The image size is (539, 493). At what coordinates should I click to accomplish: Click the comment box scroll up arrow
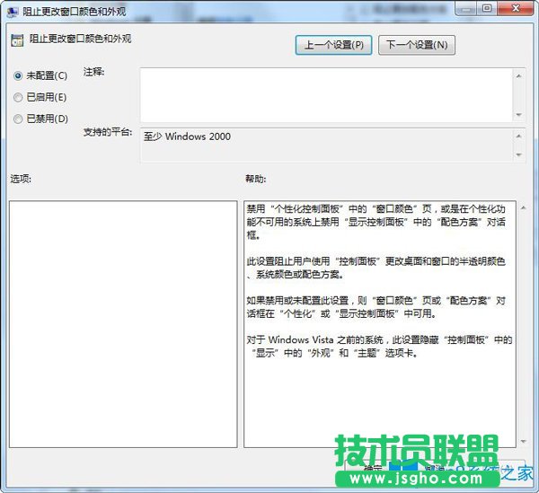pos(518,75)
